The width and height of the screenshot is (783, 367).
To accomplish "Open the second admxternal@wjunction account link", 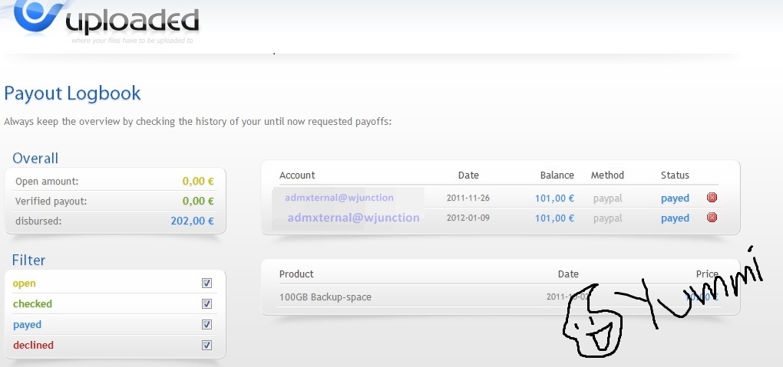I will (x=354, y=218).
